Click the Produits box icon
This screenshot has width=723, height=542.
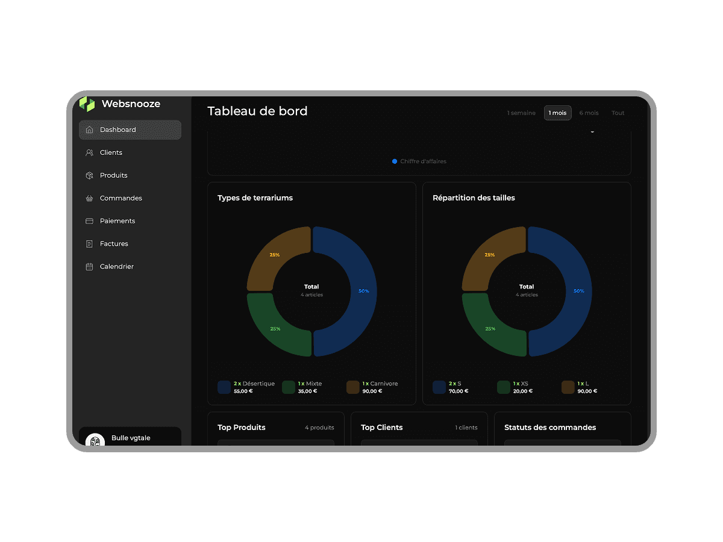click(89, 176)
